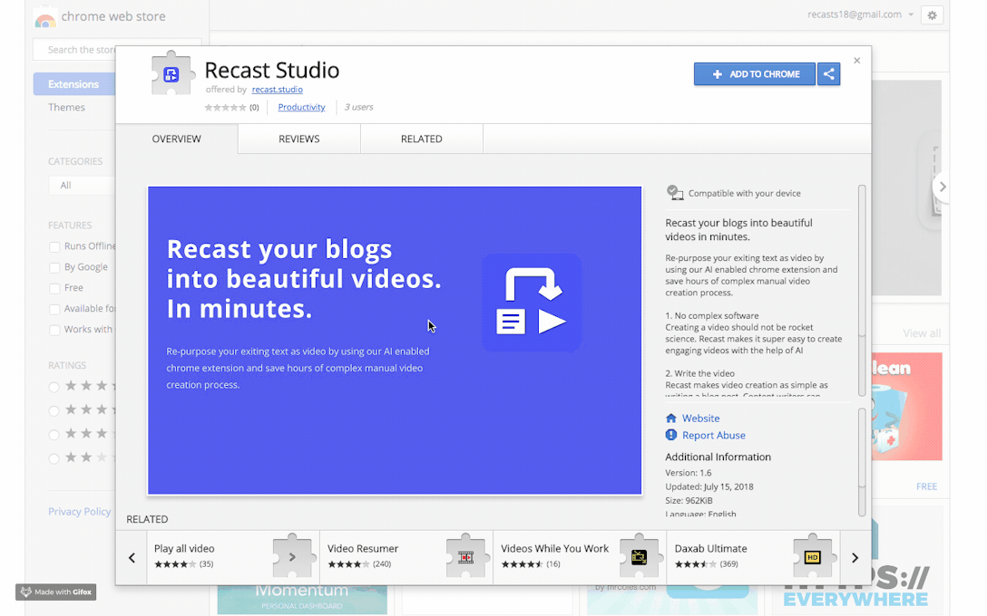The width and height of the screenshot is (987, 616).
Task: Click the Videos While You Work icon
Action: click(639, 556)
